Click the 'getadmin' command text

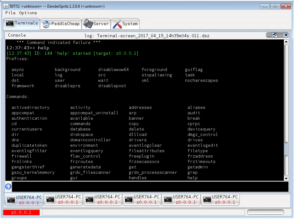point(198,167)
